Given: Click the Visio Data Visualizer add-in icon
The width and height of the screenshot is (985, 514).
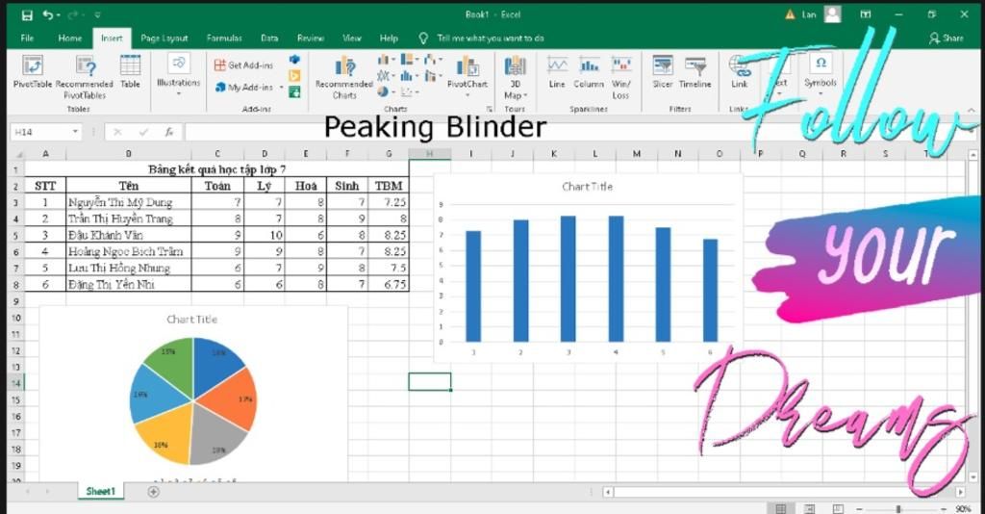Looking at the screenshot, I should pyautogui.click(x=294, y=60).
